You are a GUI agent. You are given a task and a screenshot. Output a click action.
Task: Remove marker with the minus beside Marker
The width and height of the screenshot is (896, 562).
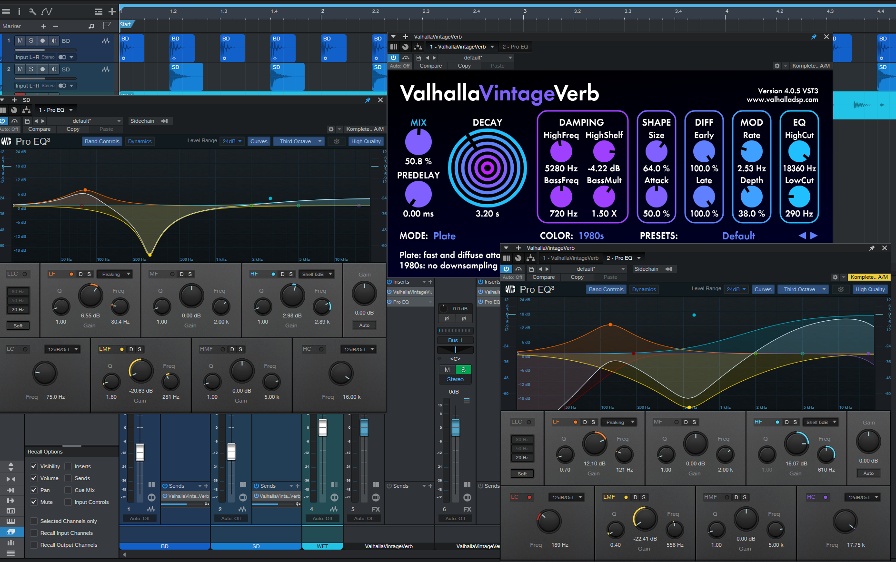coord(56,26)
